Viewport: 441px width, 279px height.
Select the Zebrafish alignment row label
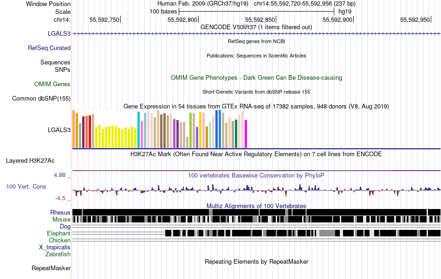[x=58, y=254]
